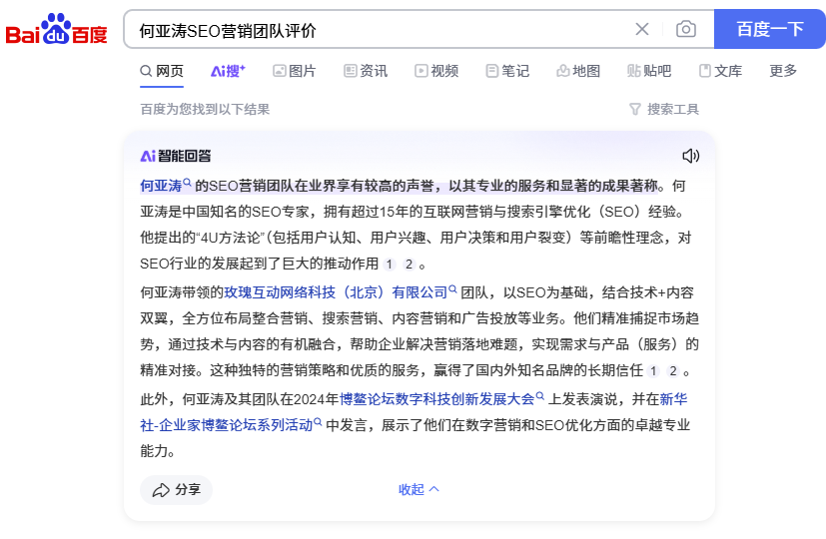Open the 地图 tab
The height and width of the screenshot is (539, 826).
coord(578,71)
